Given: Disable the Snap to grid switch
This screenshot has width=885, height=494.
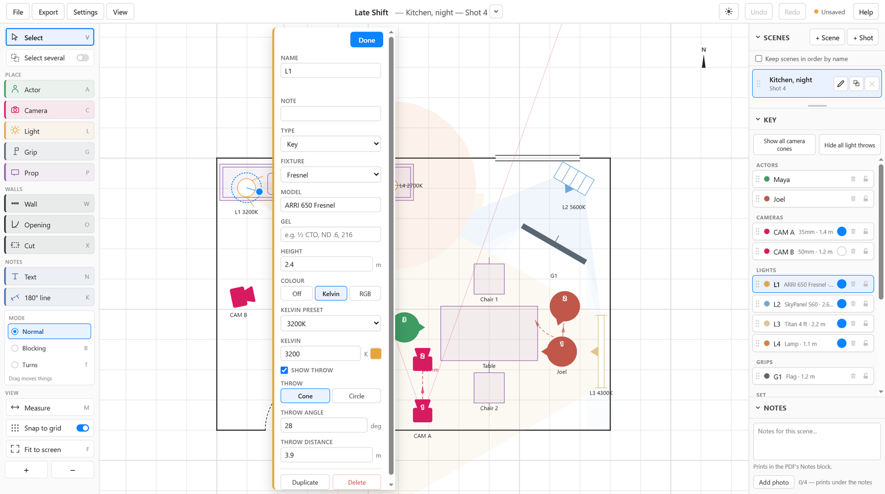Looking at the screenshot, I should pos(82,428).
